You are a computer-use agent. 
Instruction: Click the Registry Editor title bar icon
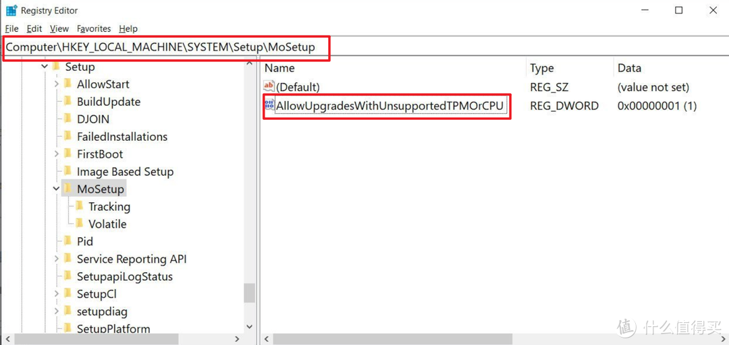pyautogui.click(x=11, y=10)
